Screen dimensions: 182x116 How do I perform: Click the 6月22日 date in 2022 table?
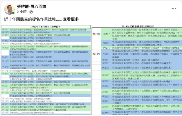(x=5, y=73)
